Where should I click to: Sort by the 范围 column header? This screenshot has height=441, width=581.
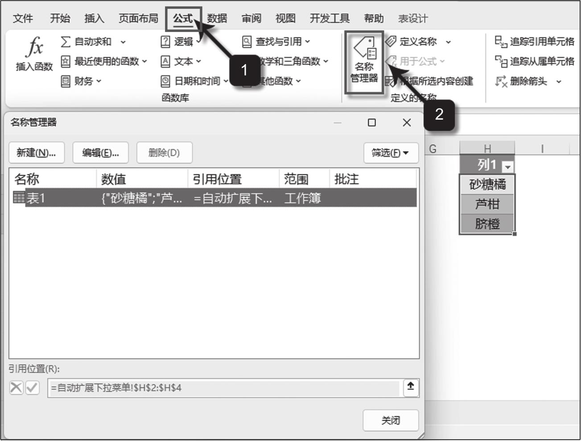coord(304,179)
